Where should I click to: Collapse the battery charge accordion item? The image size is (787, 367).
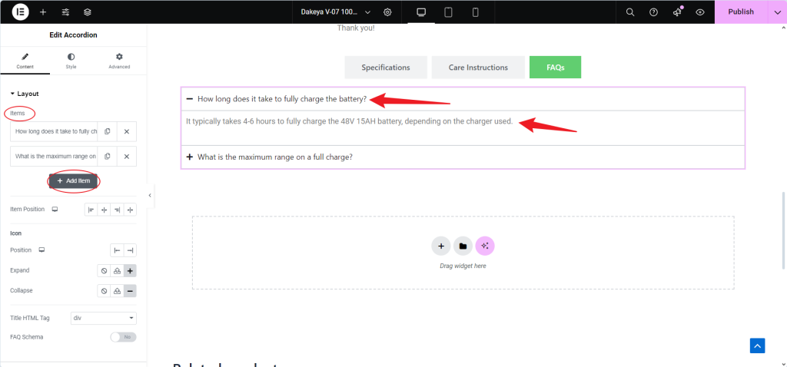[462, 99]
